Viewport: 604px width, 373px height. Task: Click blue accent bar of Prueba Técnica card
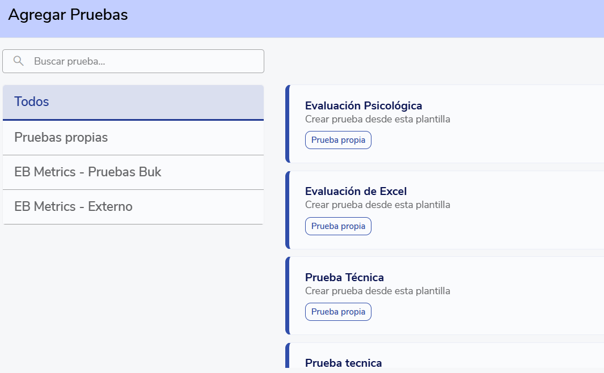click(x=288, y=295)
